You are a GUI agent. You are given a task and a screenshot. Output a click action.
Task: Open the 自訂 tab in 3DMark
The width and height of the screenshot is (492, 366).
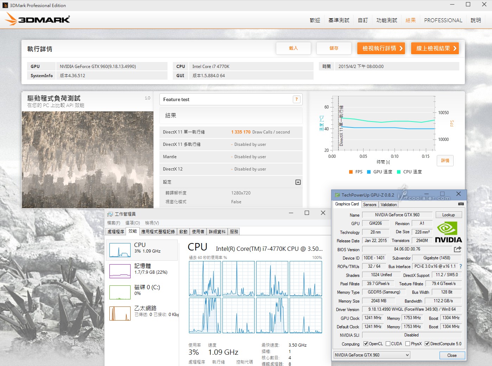click(x=363, y=20)
